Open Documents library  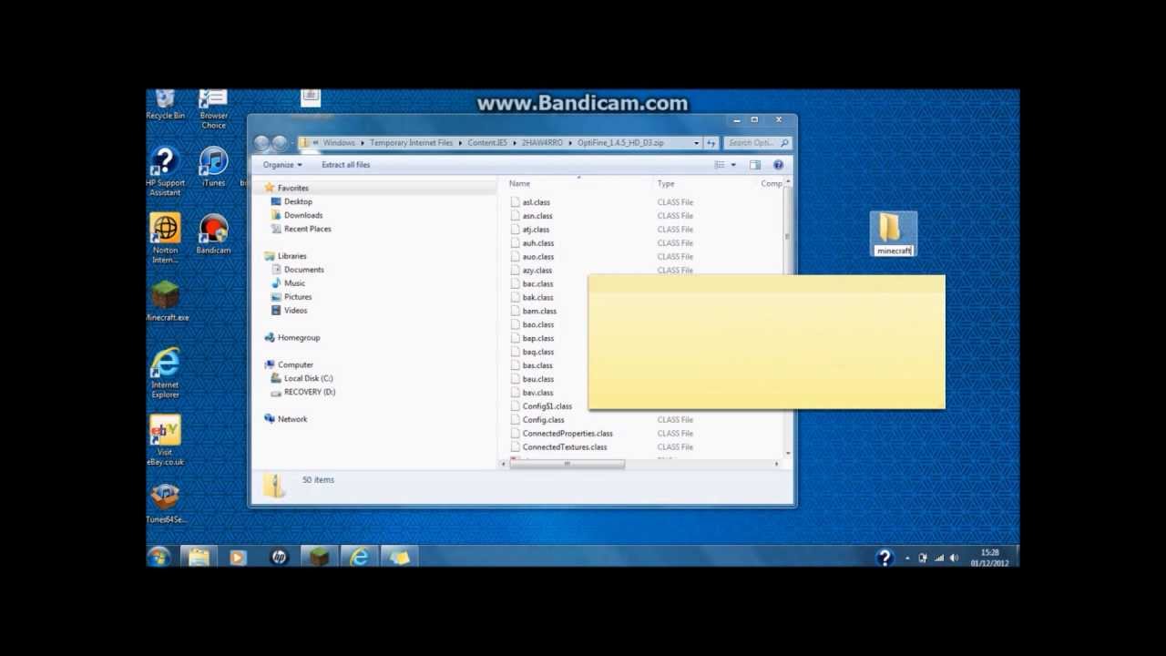pos(303,270)
